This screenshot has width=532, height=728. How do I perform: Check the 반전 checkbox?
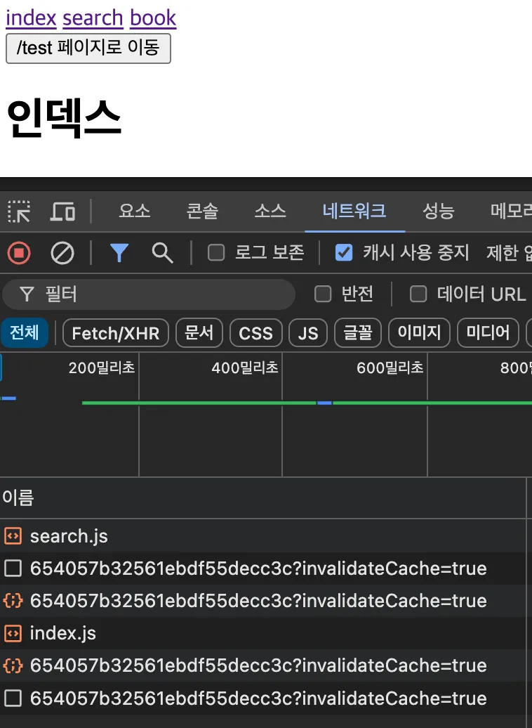323,294
